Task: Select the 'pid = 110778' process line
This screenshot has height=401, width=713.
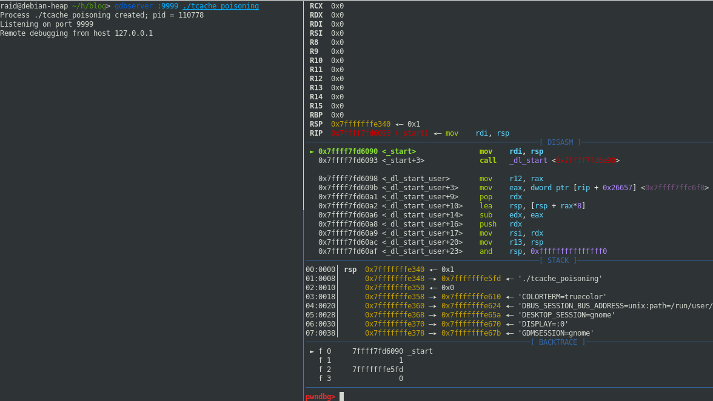Action: point(102,15)
